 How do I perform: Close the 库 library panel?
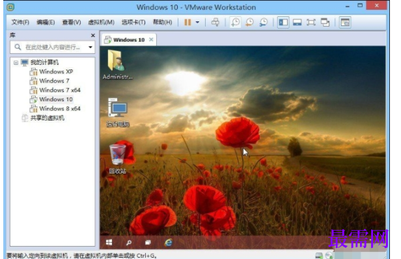[93, 36]
